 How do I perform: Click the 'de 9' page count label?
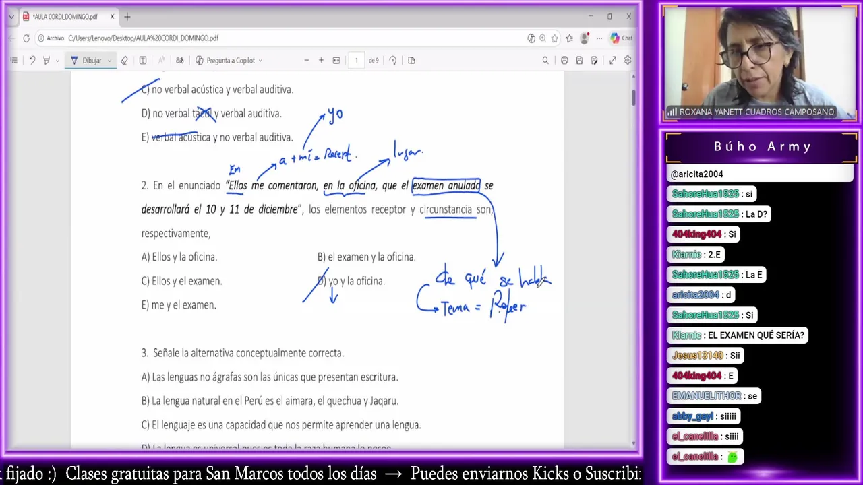(374, 61)
